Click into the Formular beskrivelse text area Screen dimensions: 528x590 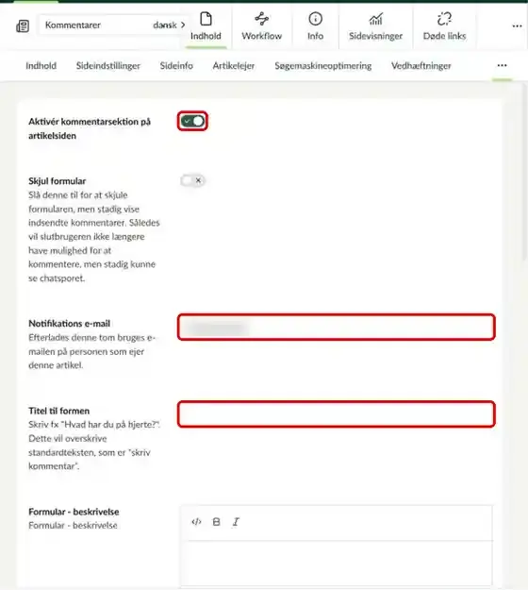coord(337,563)
